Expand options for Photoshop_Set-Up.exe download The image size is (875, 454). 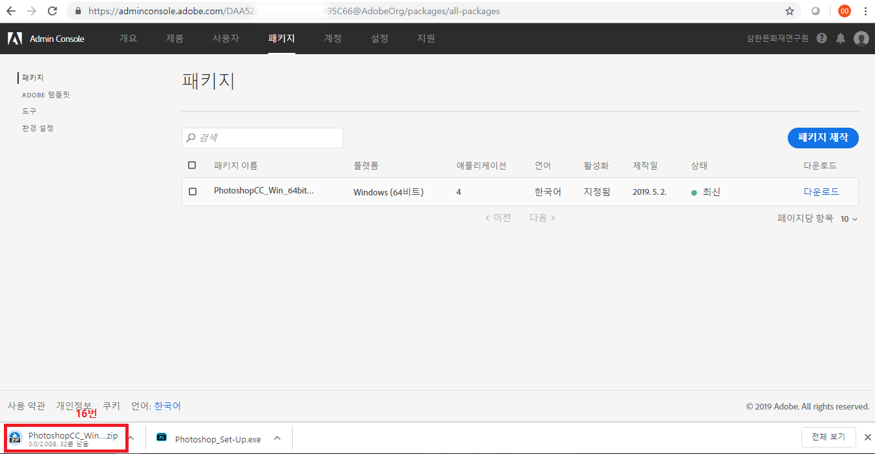[x=277, y=438]
